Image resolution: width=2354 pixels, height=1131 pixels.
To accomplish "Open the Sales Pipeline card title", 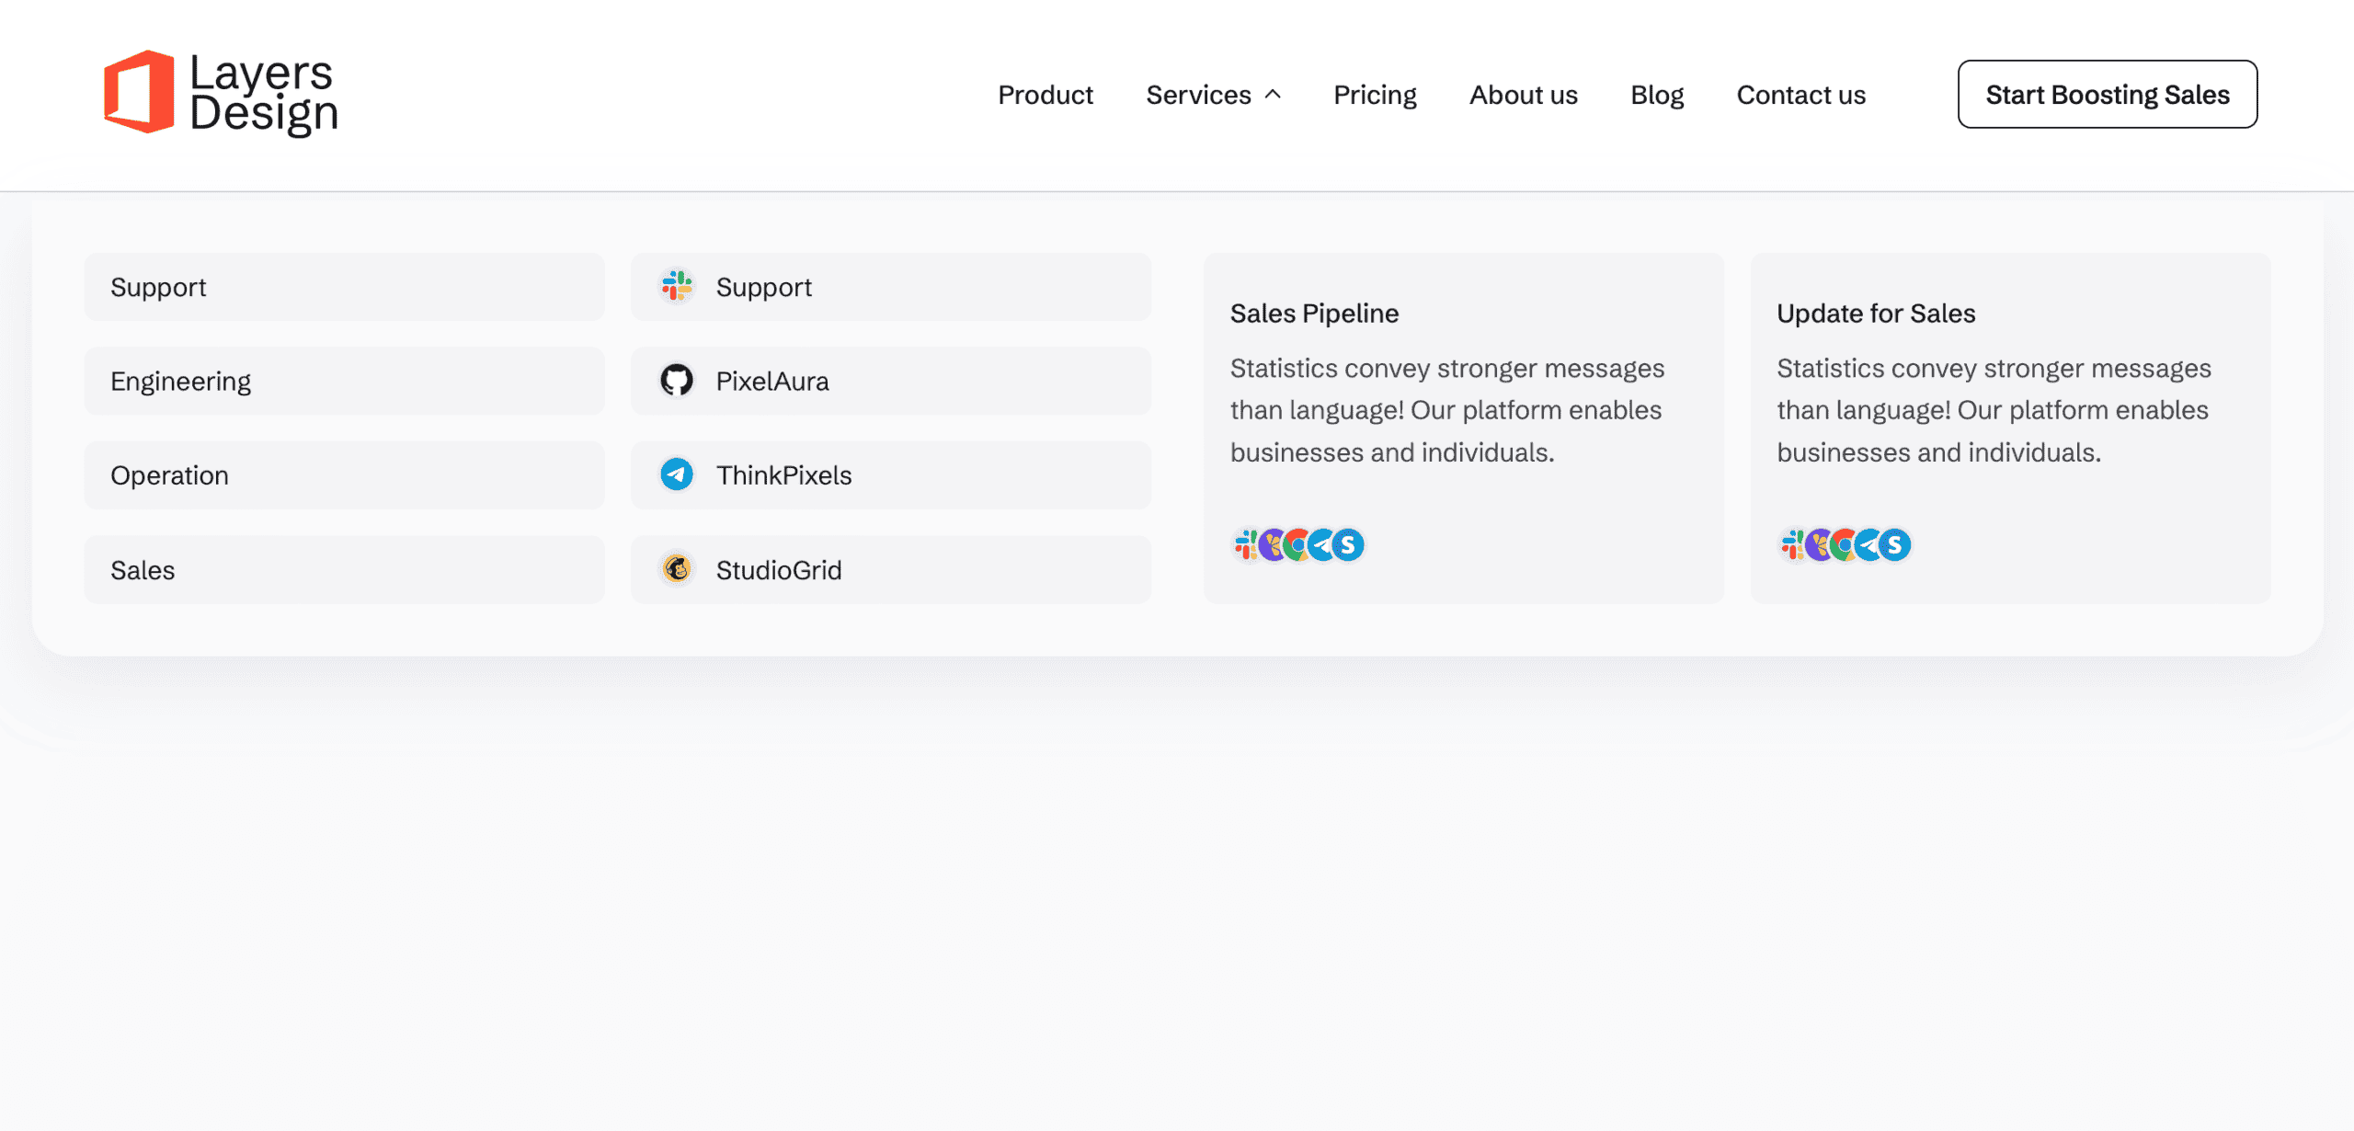I will coord(1314,314).
